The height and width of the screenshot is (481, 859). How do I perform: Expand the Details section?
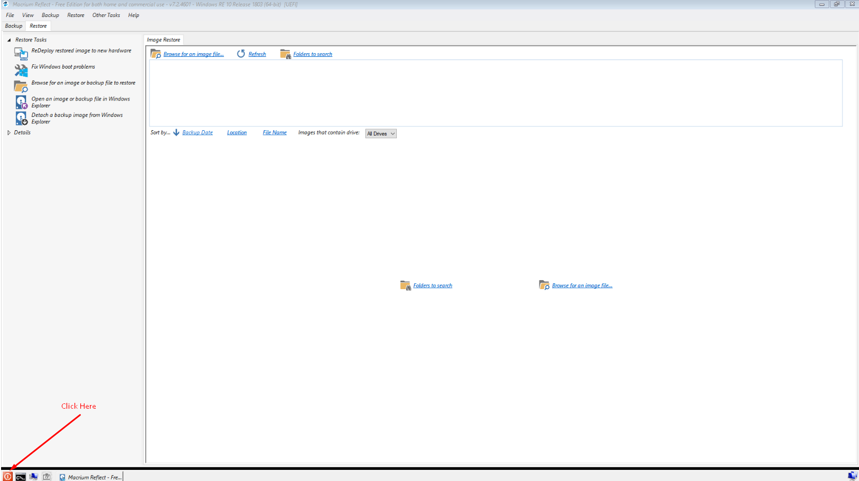9,132
